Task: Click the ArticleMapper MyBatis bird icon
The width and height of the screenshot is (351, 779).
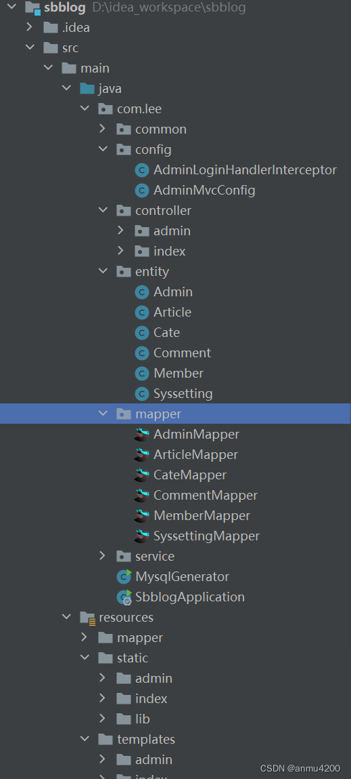Action: click(x=142, y=454)
